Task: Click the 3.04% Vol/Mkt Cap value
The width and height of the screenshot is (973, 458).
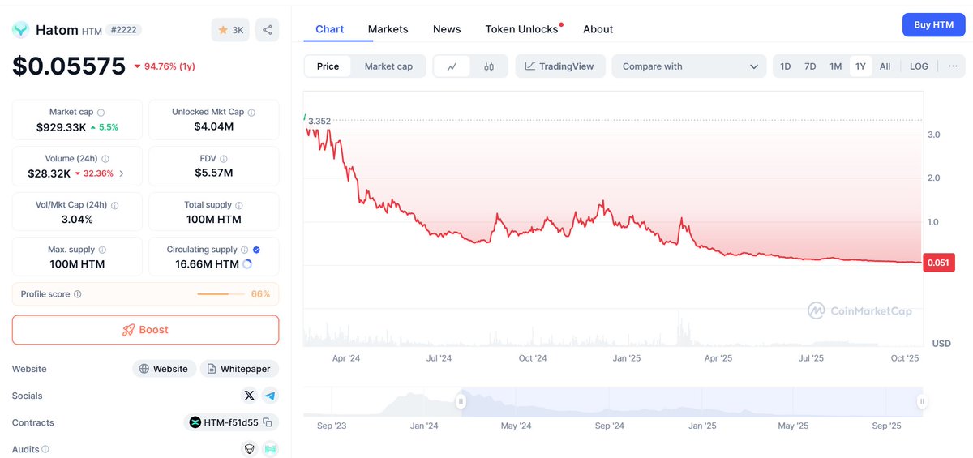Action: click(77, 220)
